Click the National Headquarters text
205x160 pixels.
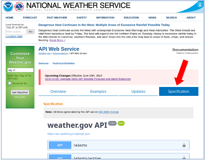188,53
